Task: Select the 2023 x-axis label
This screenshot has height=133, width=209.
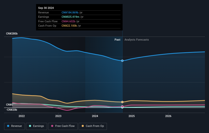Action: point(58,116)
